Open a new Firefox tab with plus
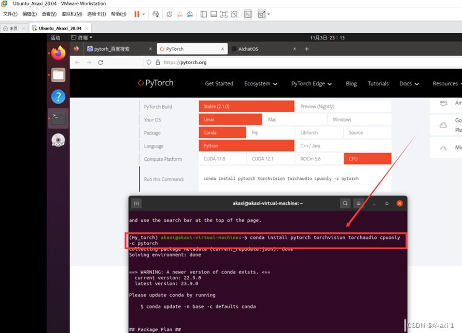 [x=307, y=49]
